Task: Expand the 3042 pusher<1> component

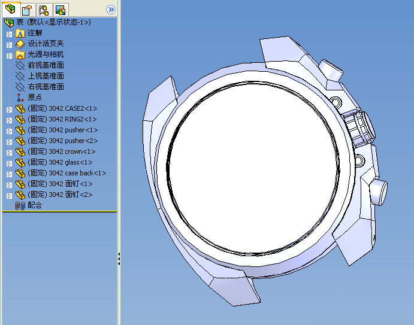Action: (x=9, y=131)
